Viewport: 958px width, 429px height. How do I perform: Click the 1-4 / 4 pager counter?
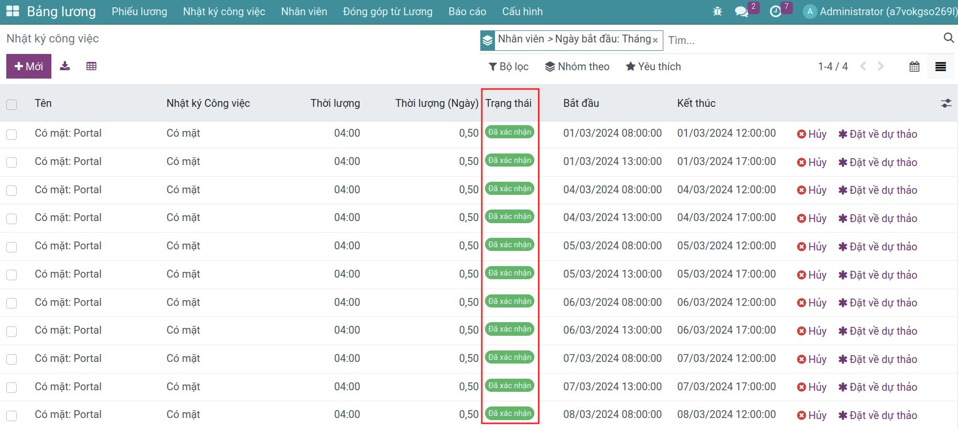point(833,67)
